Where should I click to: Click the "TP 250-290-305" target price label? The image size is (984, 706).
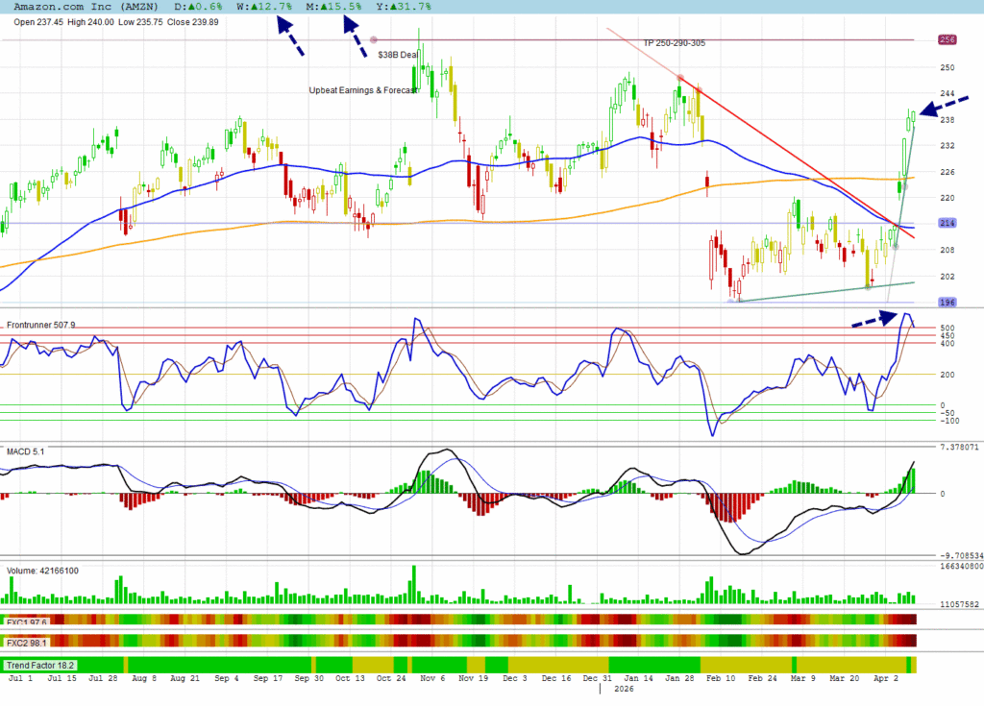coord(676,44)
